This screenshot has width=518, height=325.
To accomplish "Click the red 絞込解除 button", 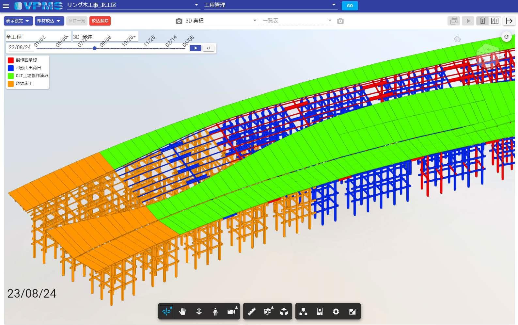I will [100, 21].
